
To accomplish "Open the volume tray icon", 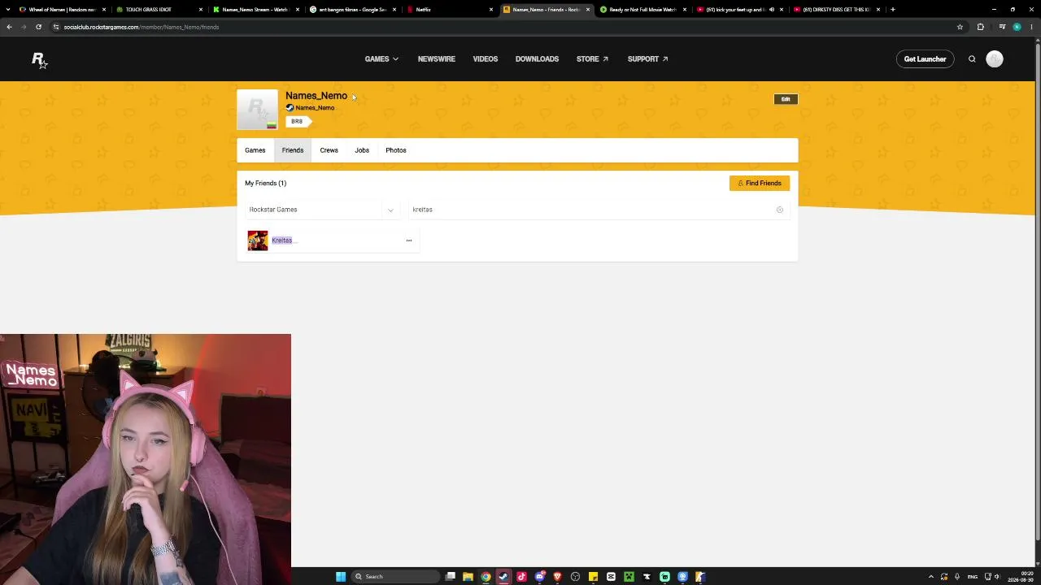I will [997, 577].
